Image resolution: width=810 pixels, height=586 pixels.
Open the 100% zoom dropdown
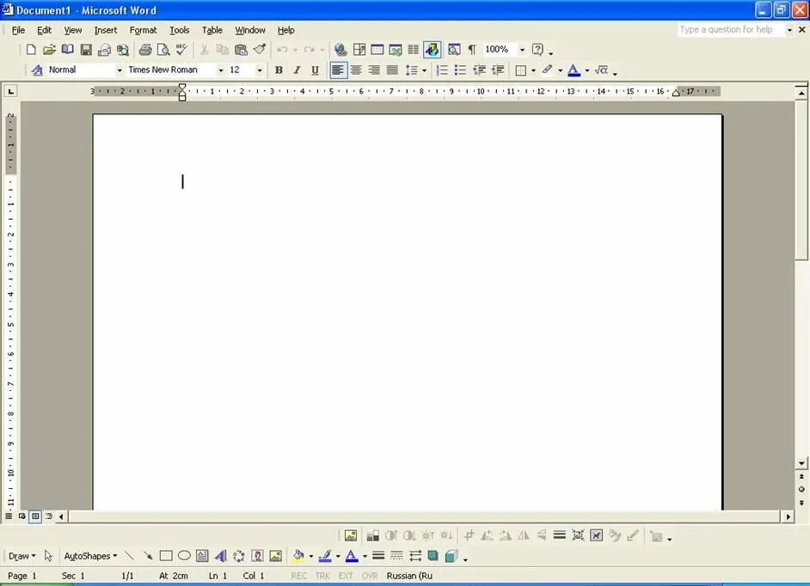click(x=522, y=50)
